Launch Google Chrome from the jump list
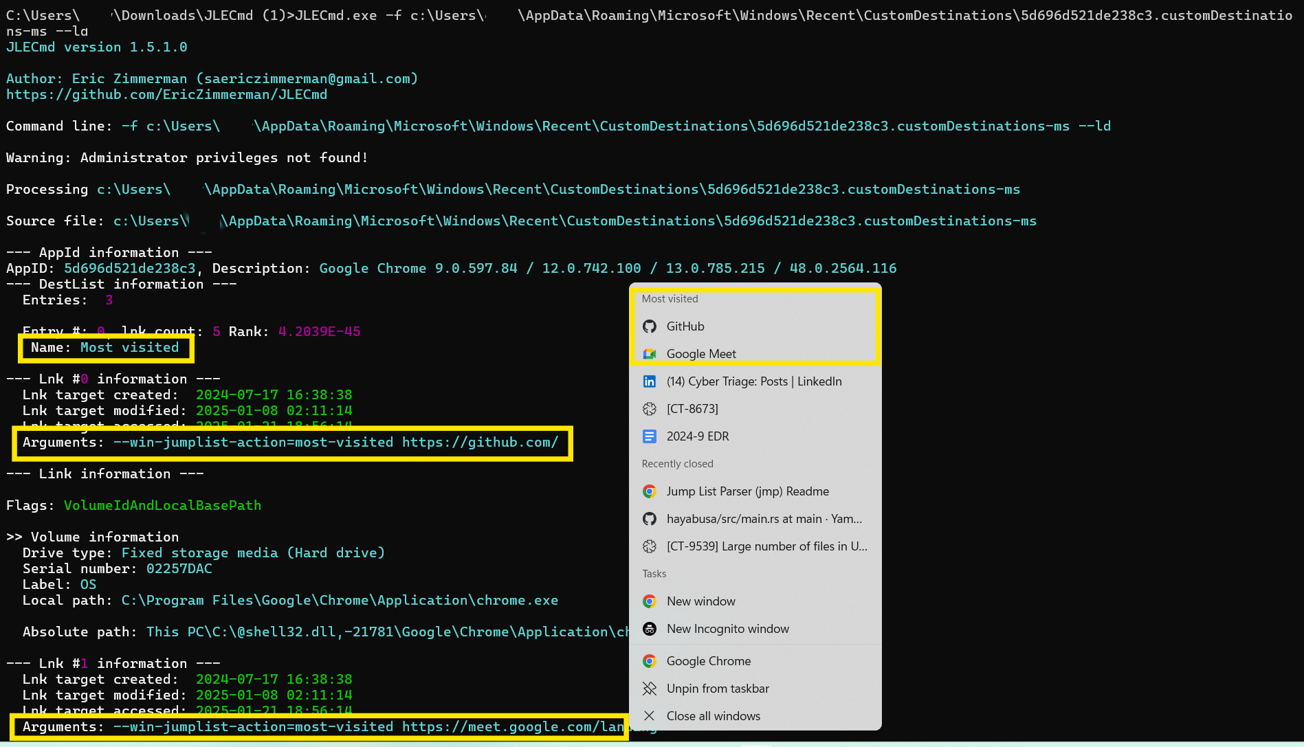Image resolution: width=1304 pixels, height=747 pixels. [x=755, y=661]
